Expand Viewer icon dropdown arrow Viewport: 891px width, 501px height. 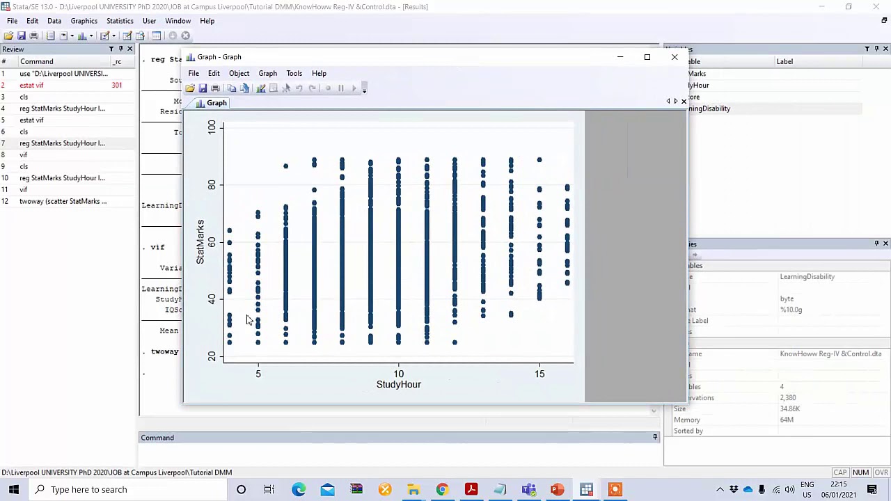pos(72,35)
